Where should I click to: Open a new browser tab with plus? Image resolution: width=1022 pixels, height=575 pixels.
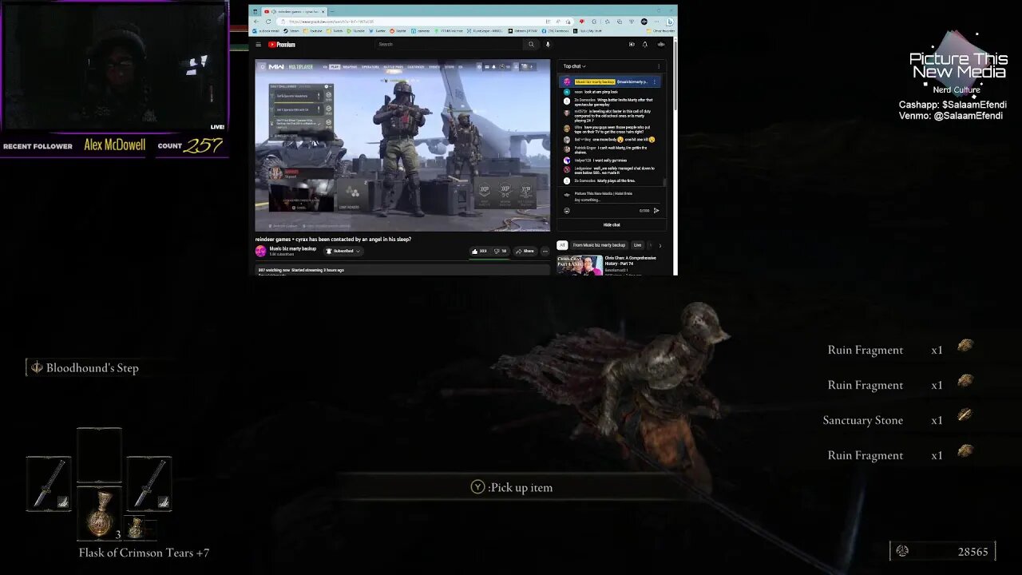pos(334,11)
